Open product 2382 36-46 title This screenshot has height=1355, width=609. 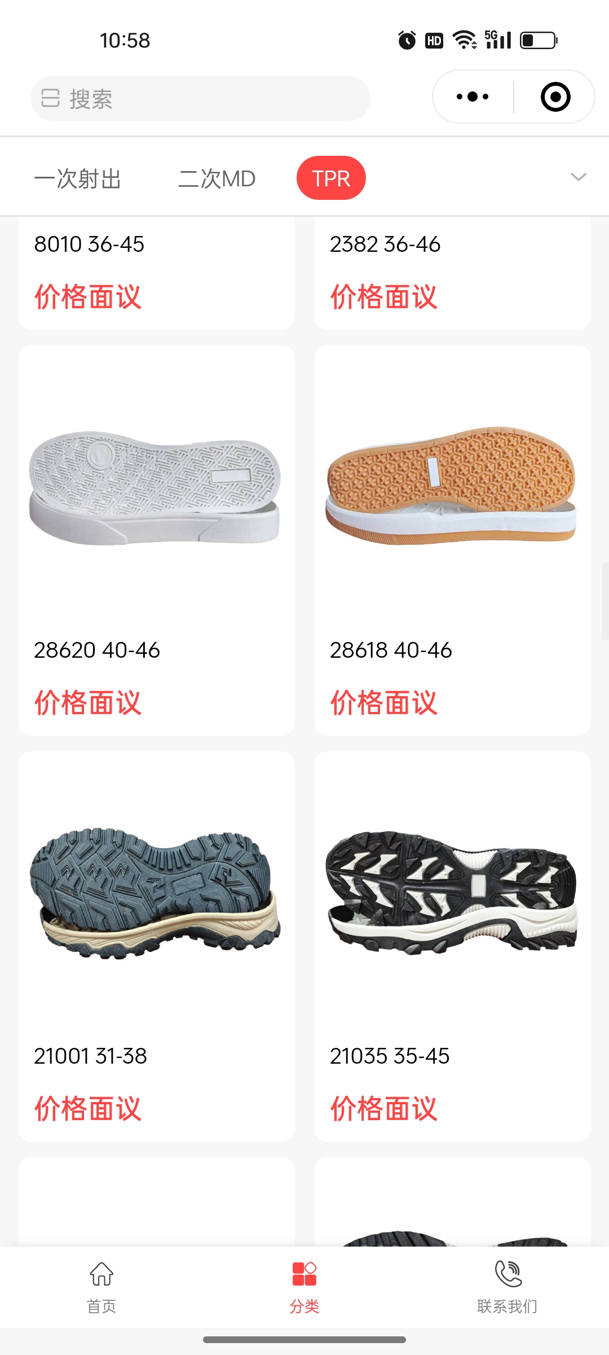(x=385, y=244)
